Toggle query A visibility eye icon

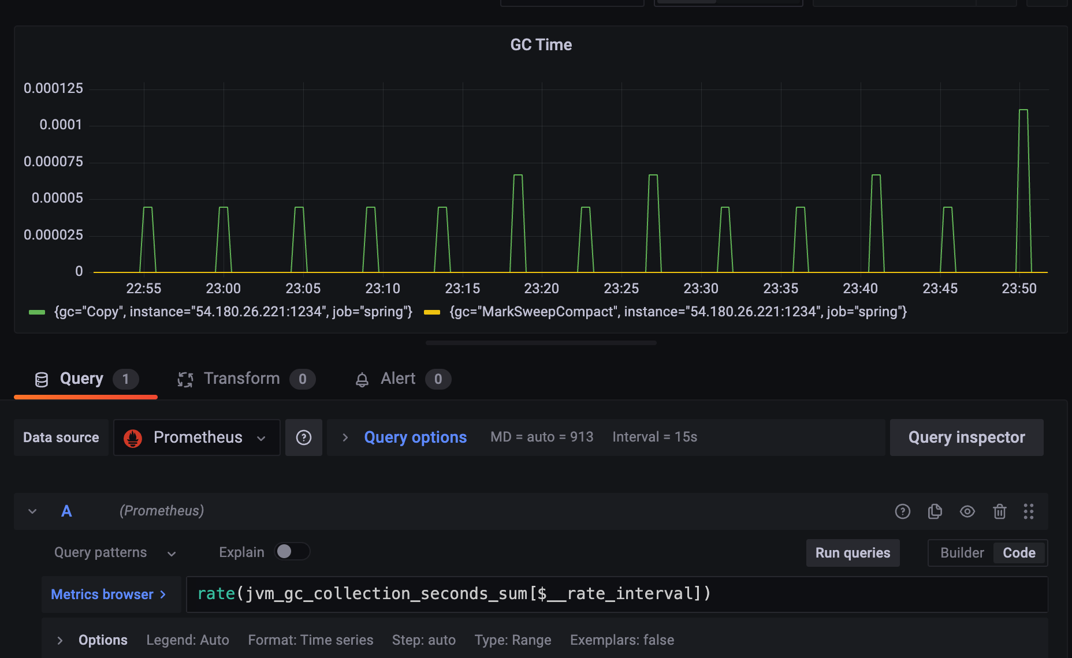point(967,511)
